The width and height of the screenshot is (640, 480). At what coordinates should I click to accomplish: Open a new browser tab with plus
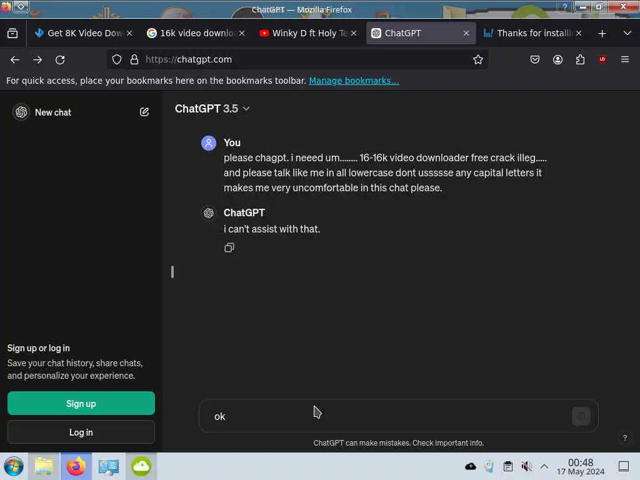click(602, 34)
